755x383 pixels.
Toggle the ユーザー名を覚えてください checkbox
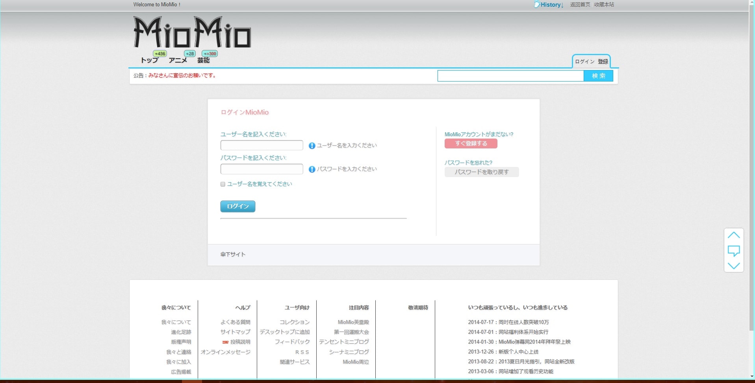[x=223, y=184]
